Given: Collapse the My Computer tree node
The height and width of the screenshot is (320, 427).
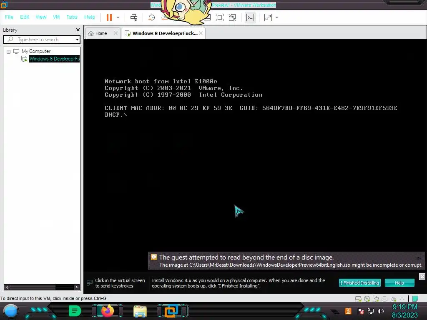Looking at the screenshot, I should [8, 51].
